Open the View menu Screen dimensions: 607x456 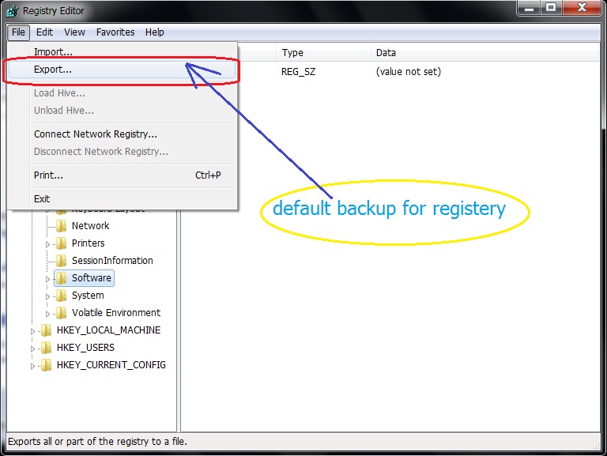point(74,32)
